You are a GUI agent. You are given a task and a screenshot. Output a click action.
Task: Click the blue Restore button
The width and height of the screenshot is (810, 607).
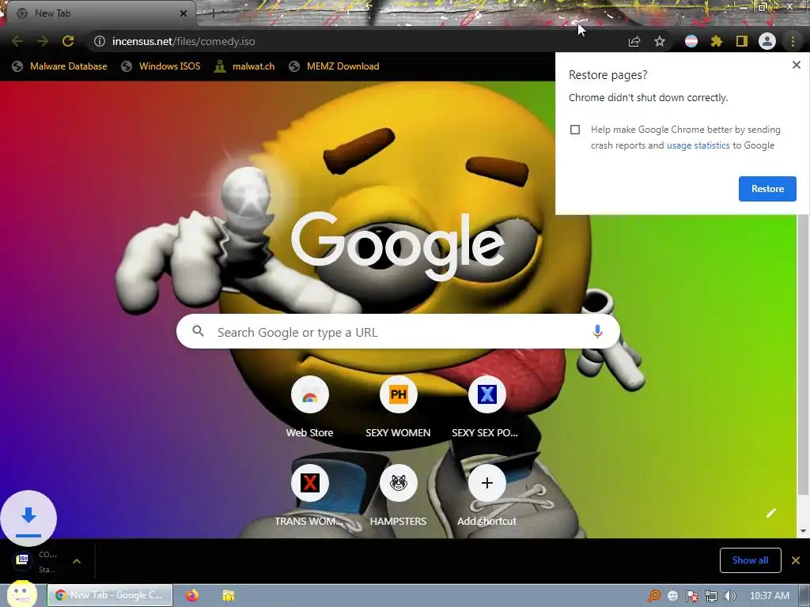[x=767, y=189]
